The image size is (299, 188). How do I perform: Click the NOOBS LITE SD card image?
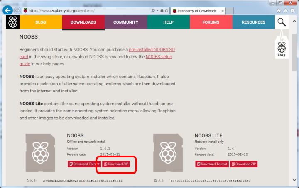tap(168, 153)
